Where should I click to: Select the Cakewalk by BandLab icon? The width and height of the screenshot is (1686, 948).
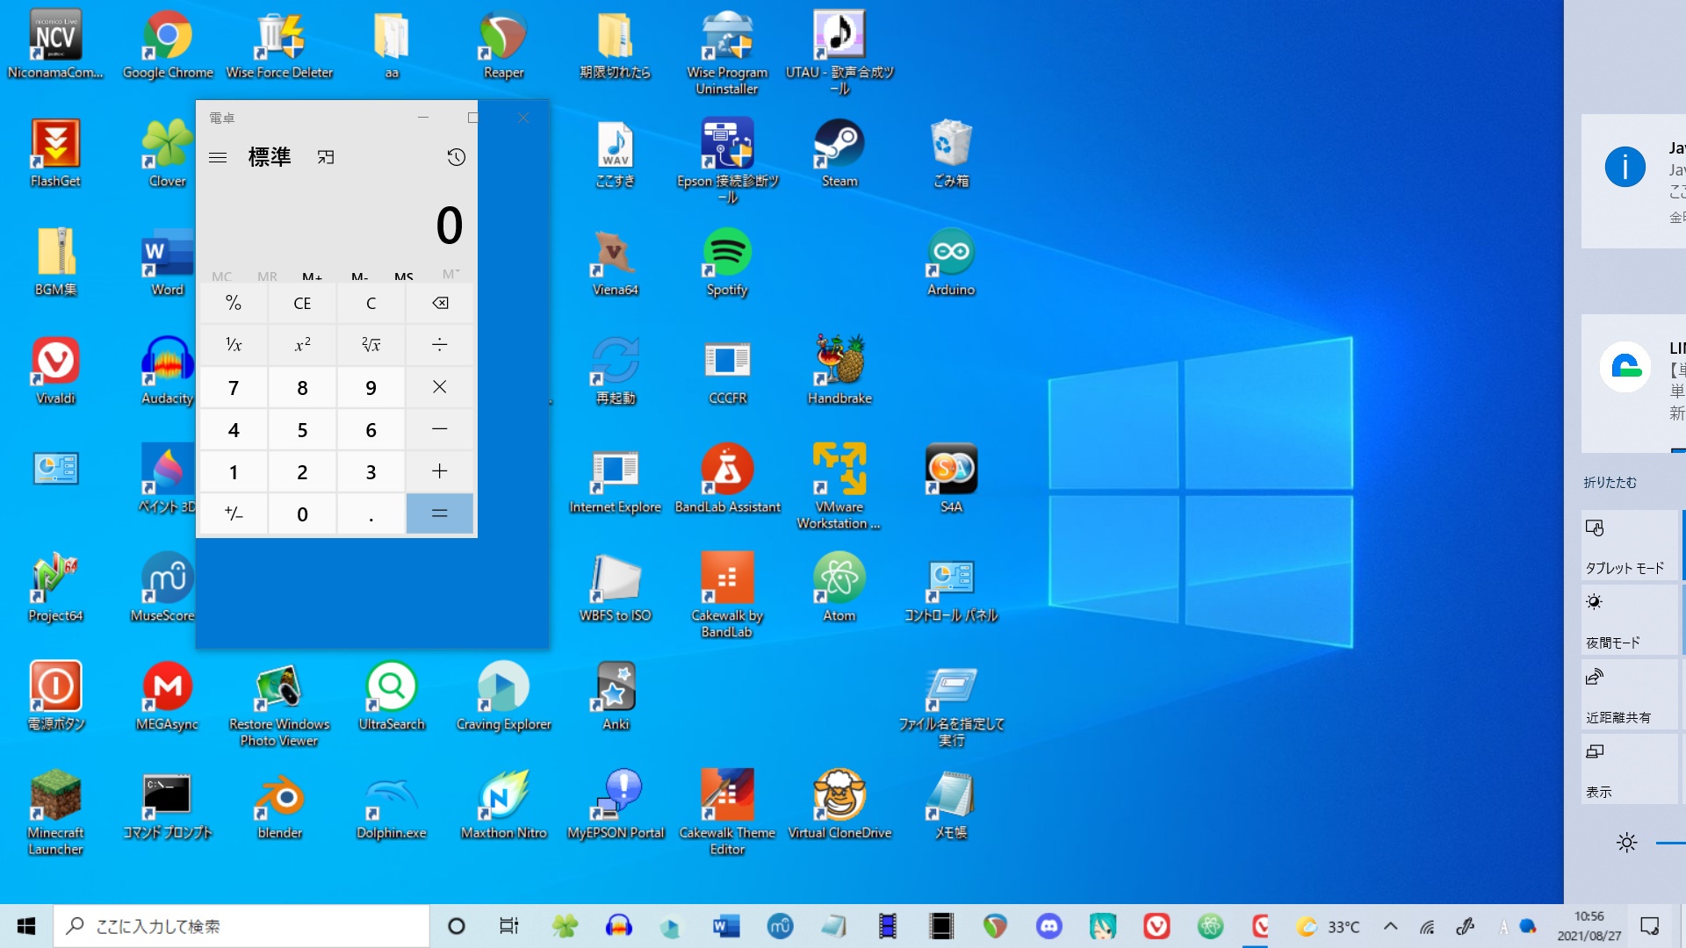tap(727, 595)
